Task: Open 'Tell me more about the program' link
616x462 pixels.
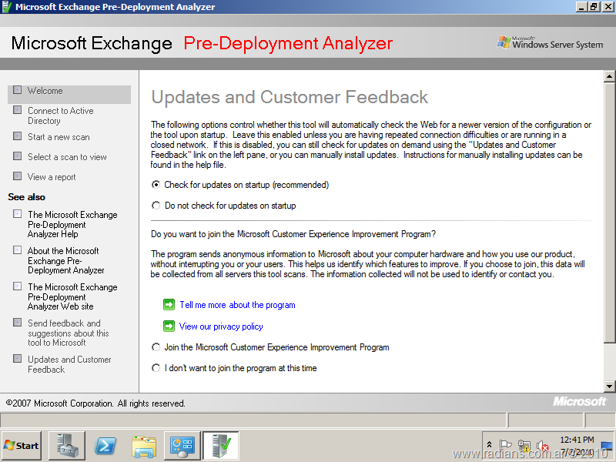Action: point(237,305)
